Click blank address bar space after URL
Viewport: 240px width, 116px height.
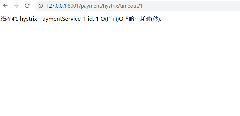pos(191,6)
